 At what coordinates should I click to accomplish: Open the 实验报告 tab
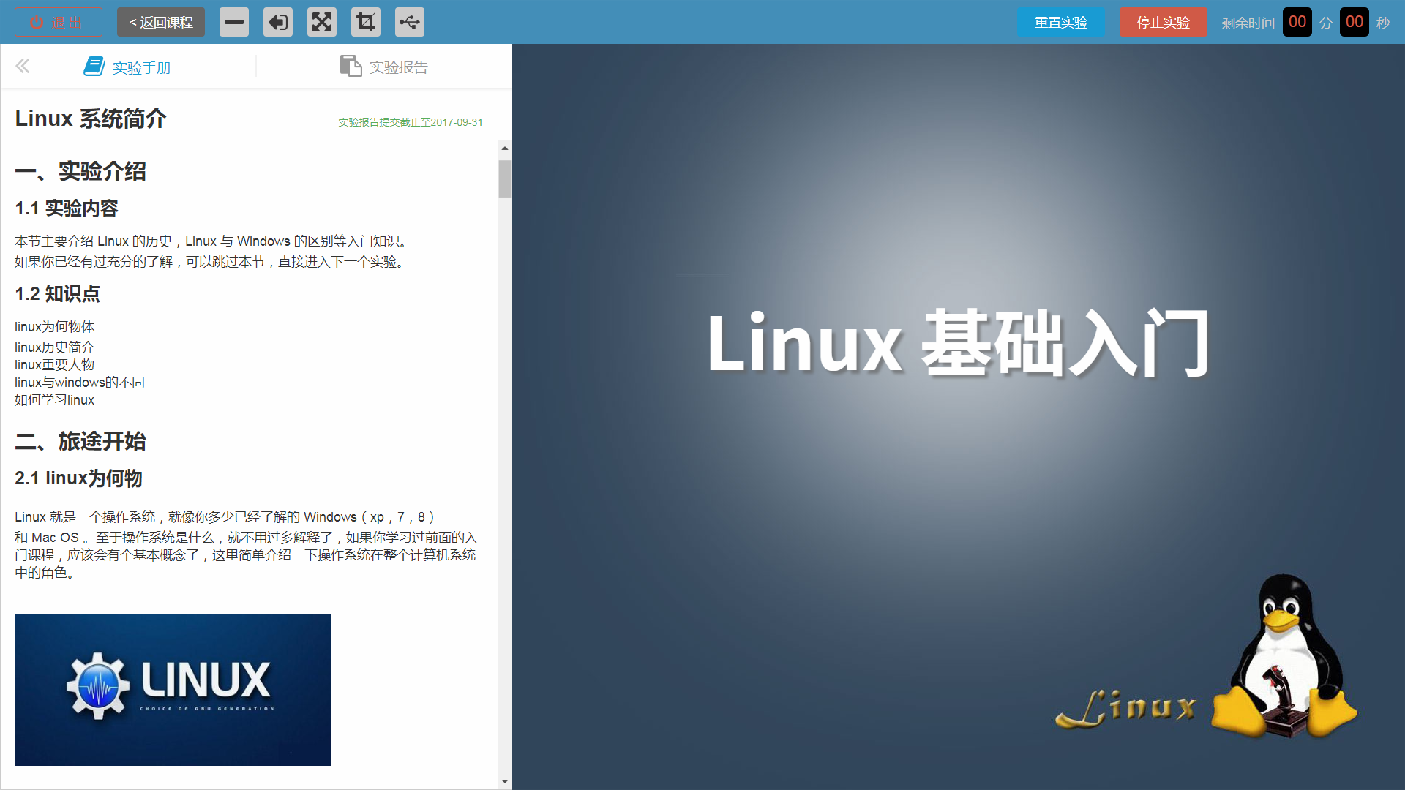tap(384, 67)
